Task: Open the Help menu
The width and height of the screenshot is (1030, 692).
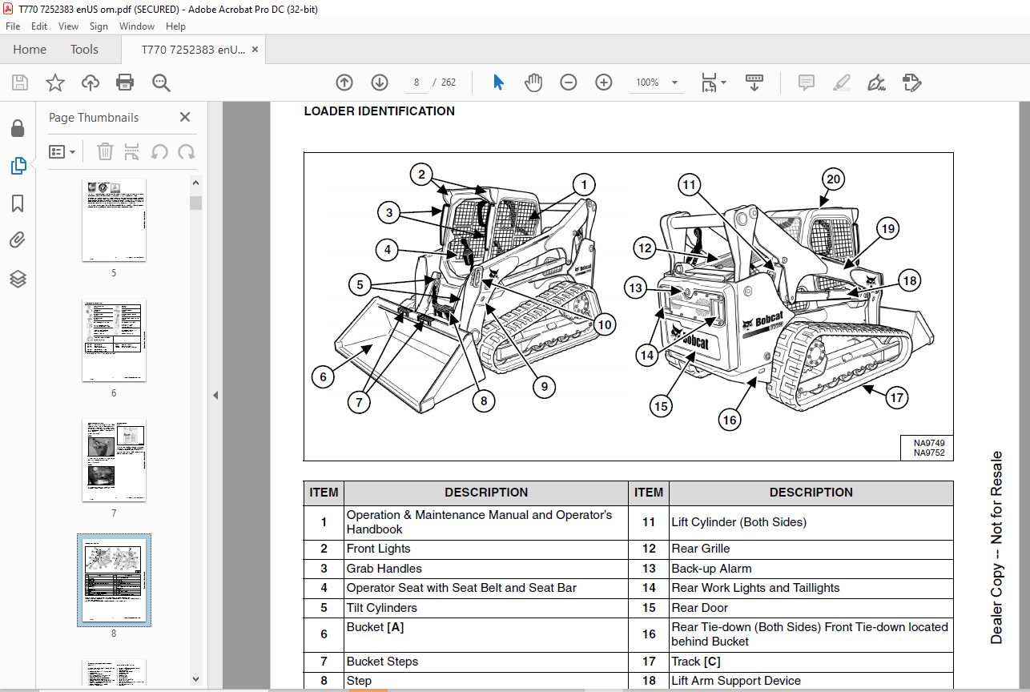Action: [175, 26]
